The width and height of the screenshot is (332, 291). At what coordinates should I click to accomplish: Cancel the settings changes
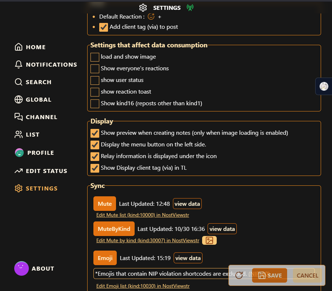tap(308, 275)
